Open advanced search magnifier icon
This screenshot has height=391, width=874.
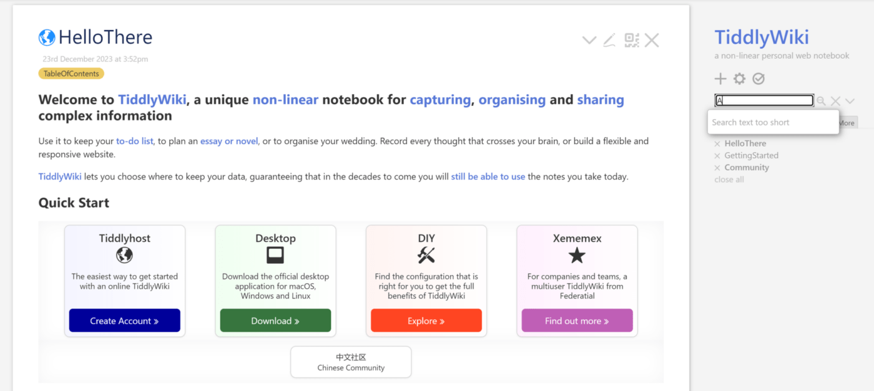[822, 101]
